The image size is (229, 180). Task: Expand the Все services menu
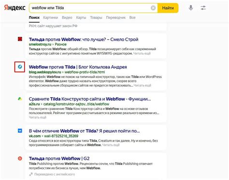[x=132, y=17]
